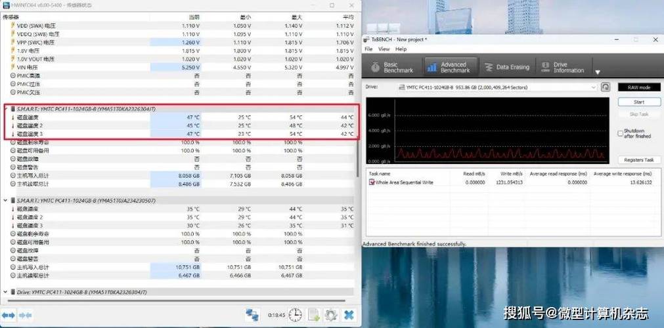The image size is (664, 328).
Task: Click the Write MB/s column header
Action: [510, 174]
